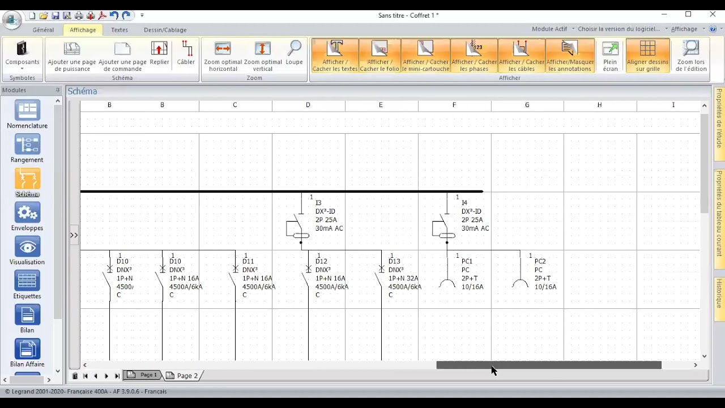Open Choisir la version du logiciel dropdown
725x408 pixels.
[x=622, y=29]
